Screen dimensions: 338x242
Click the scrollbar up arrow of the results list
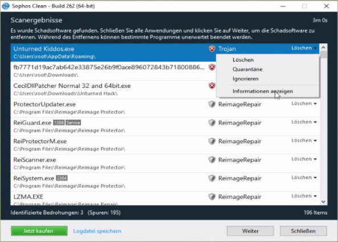click(323, 47)
